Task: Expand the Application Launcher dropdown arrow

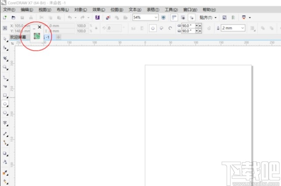Action: point(250,18)
